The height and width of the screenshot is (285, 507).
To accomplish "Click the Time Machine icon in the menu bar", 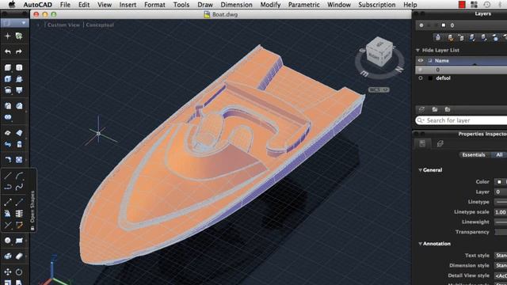I will (x=486, y=5).
